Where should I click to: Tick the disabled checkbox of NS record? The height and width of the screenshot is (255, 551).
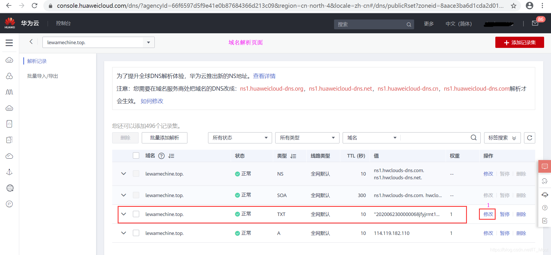tap(136, 174)
